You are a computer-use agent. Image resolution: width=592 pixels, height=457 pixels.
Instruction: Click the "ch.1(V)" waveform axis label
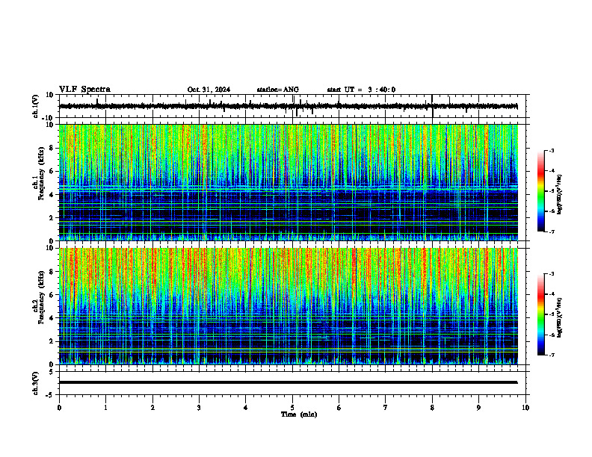(x=36, y=106)
